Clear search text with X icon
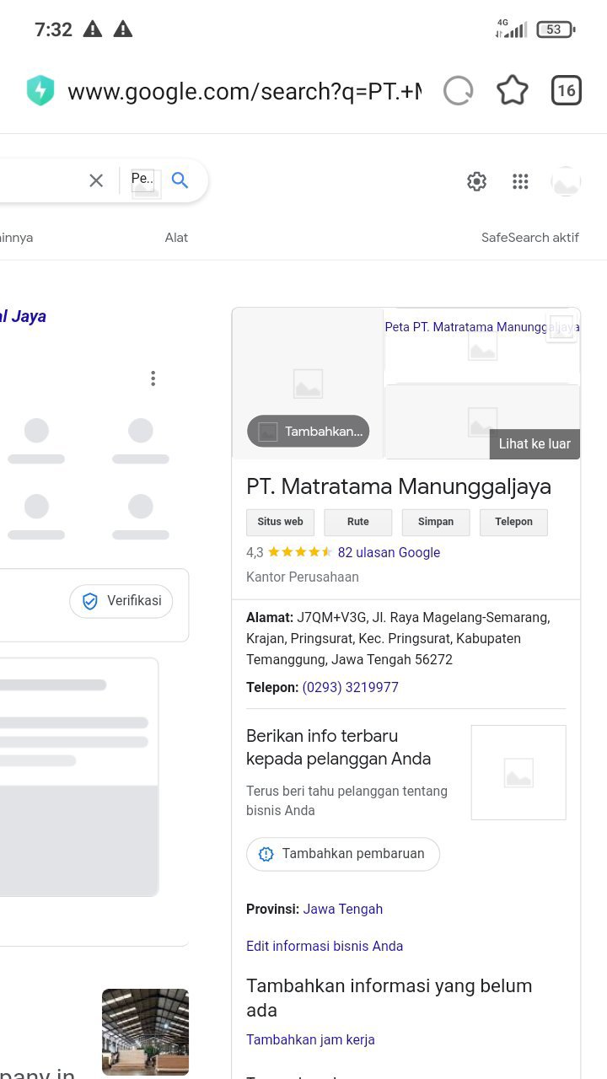The width and height of the screenshot is (607, 1079). click(96, 180)
